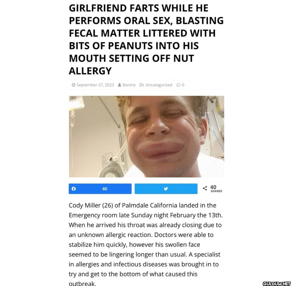Click the total 40 shares counter

point(213,187)
